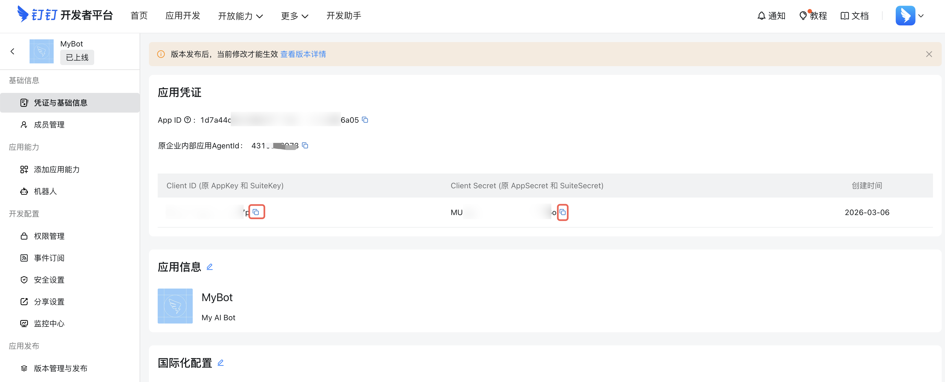The height and width of the screenshot is (382, 945).
Task: Expand the 更多 dropdown menu
Action: pyautogui.click(x=294, y=16)
